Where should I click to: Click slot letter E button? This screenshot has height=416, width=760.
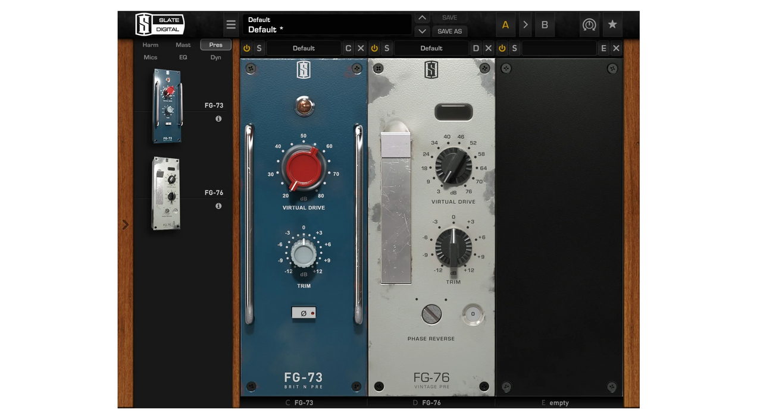(603, 48)
